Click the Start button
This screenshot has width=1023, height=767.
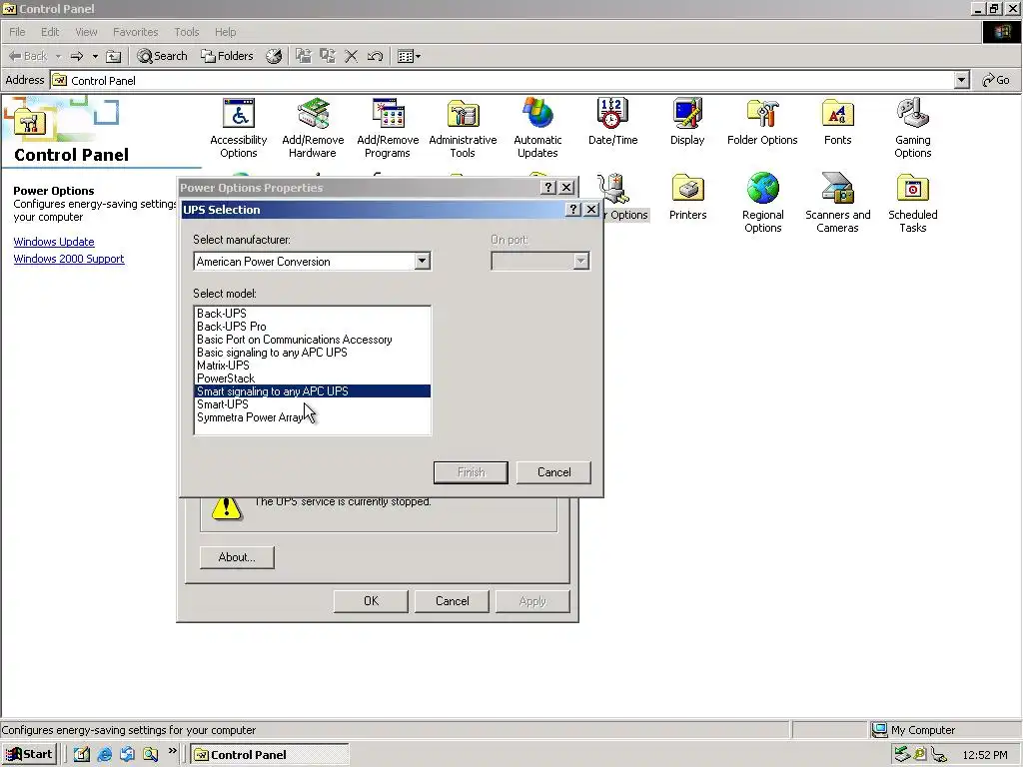coord(29,755)
